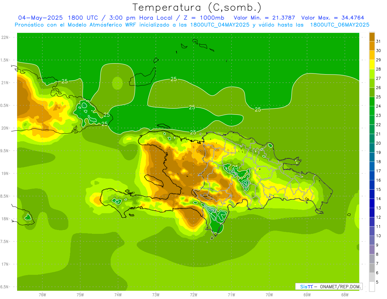Screen dimensions: 387x299
Task: Click the dark brown swatch above 31 on the legend
Action: 372,37
